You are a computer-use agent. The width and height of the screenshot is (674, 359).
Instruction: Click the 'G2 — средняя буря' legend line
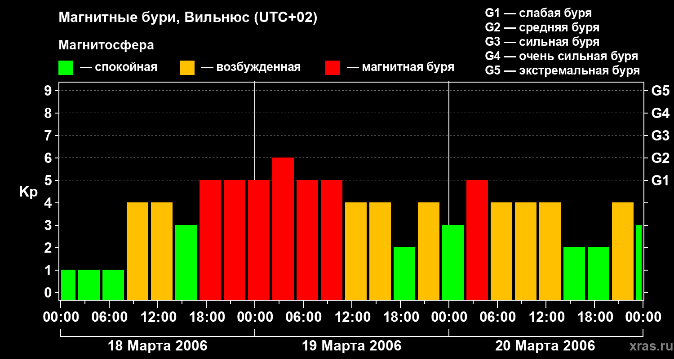click(542, 27)
